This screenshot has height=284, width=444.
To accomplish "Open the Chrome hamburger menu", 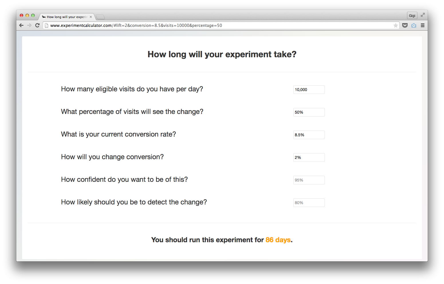I will point(423,25).
